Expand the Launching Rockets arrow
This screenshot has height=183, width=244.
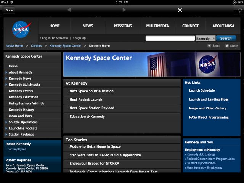6,128
